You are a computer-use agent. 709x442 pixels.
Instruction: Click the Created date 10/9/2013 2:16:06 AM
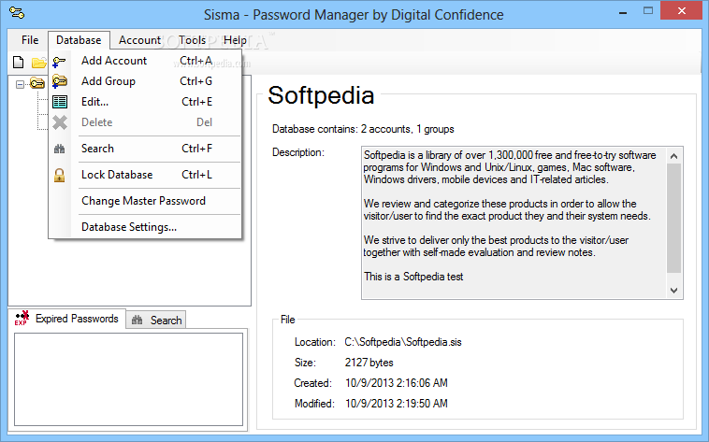pyautogui.click(x=396, y=383)
